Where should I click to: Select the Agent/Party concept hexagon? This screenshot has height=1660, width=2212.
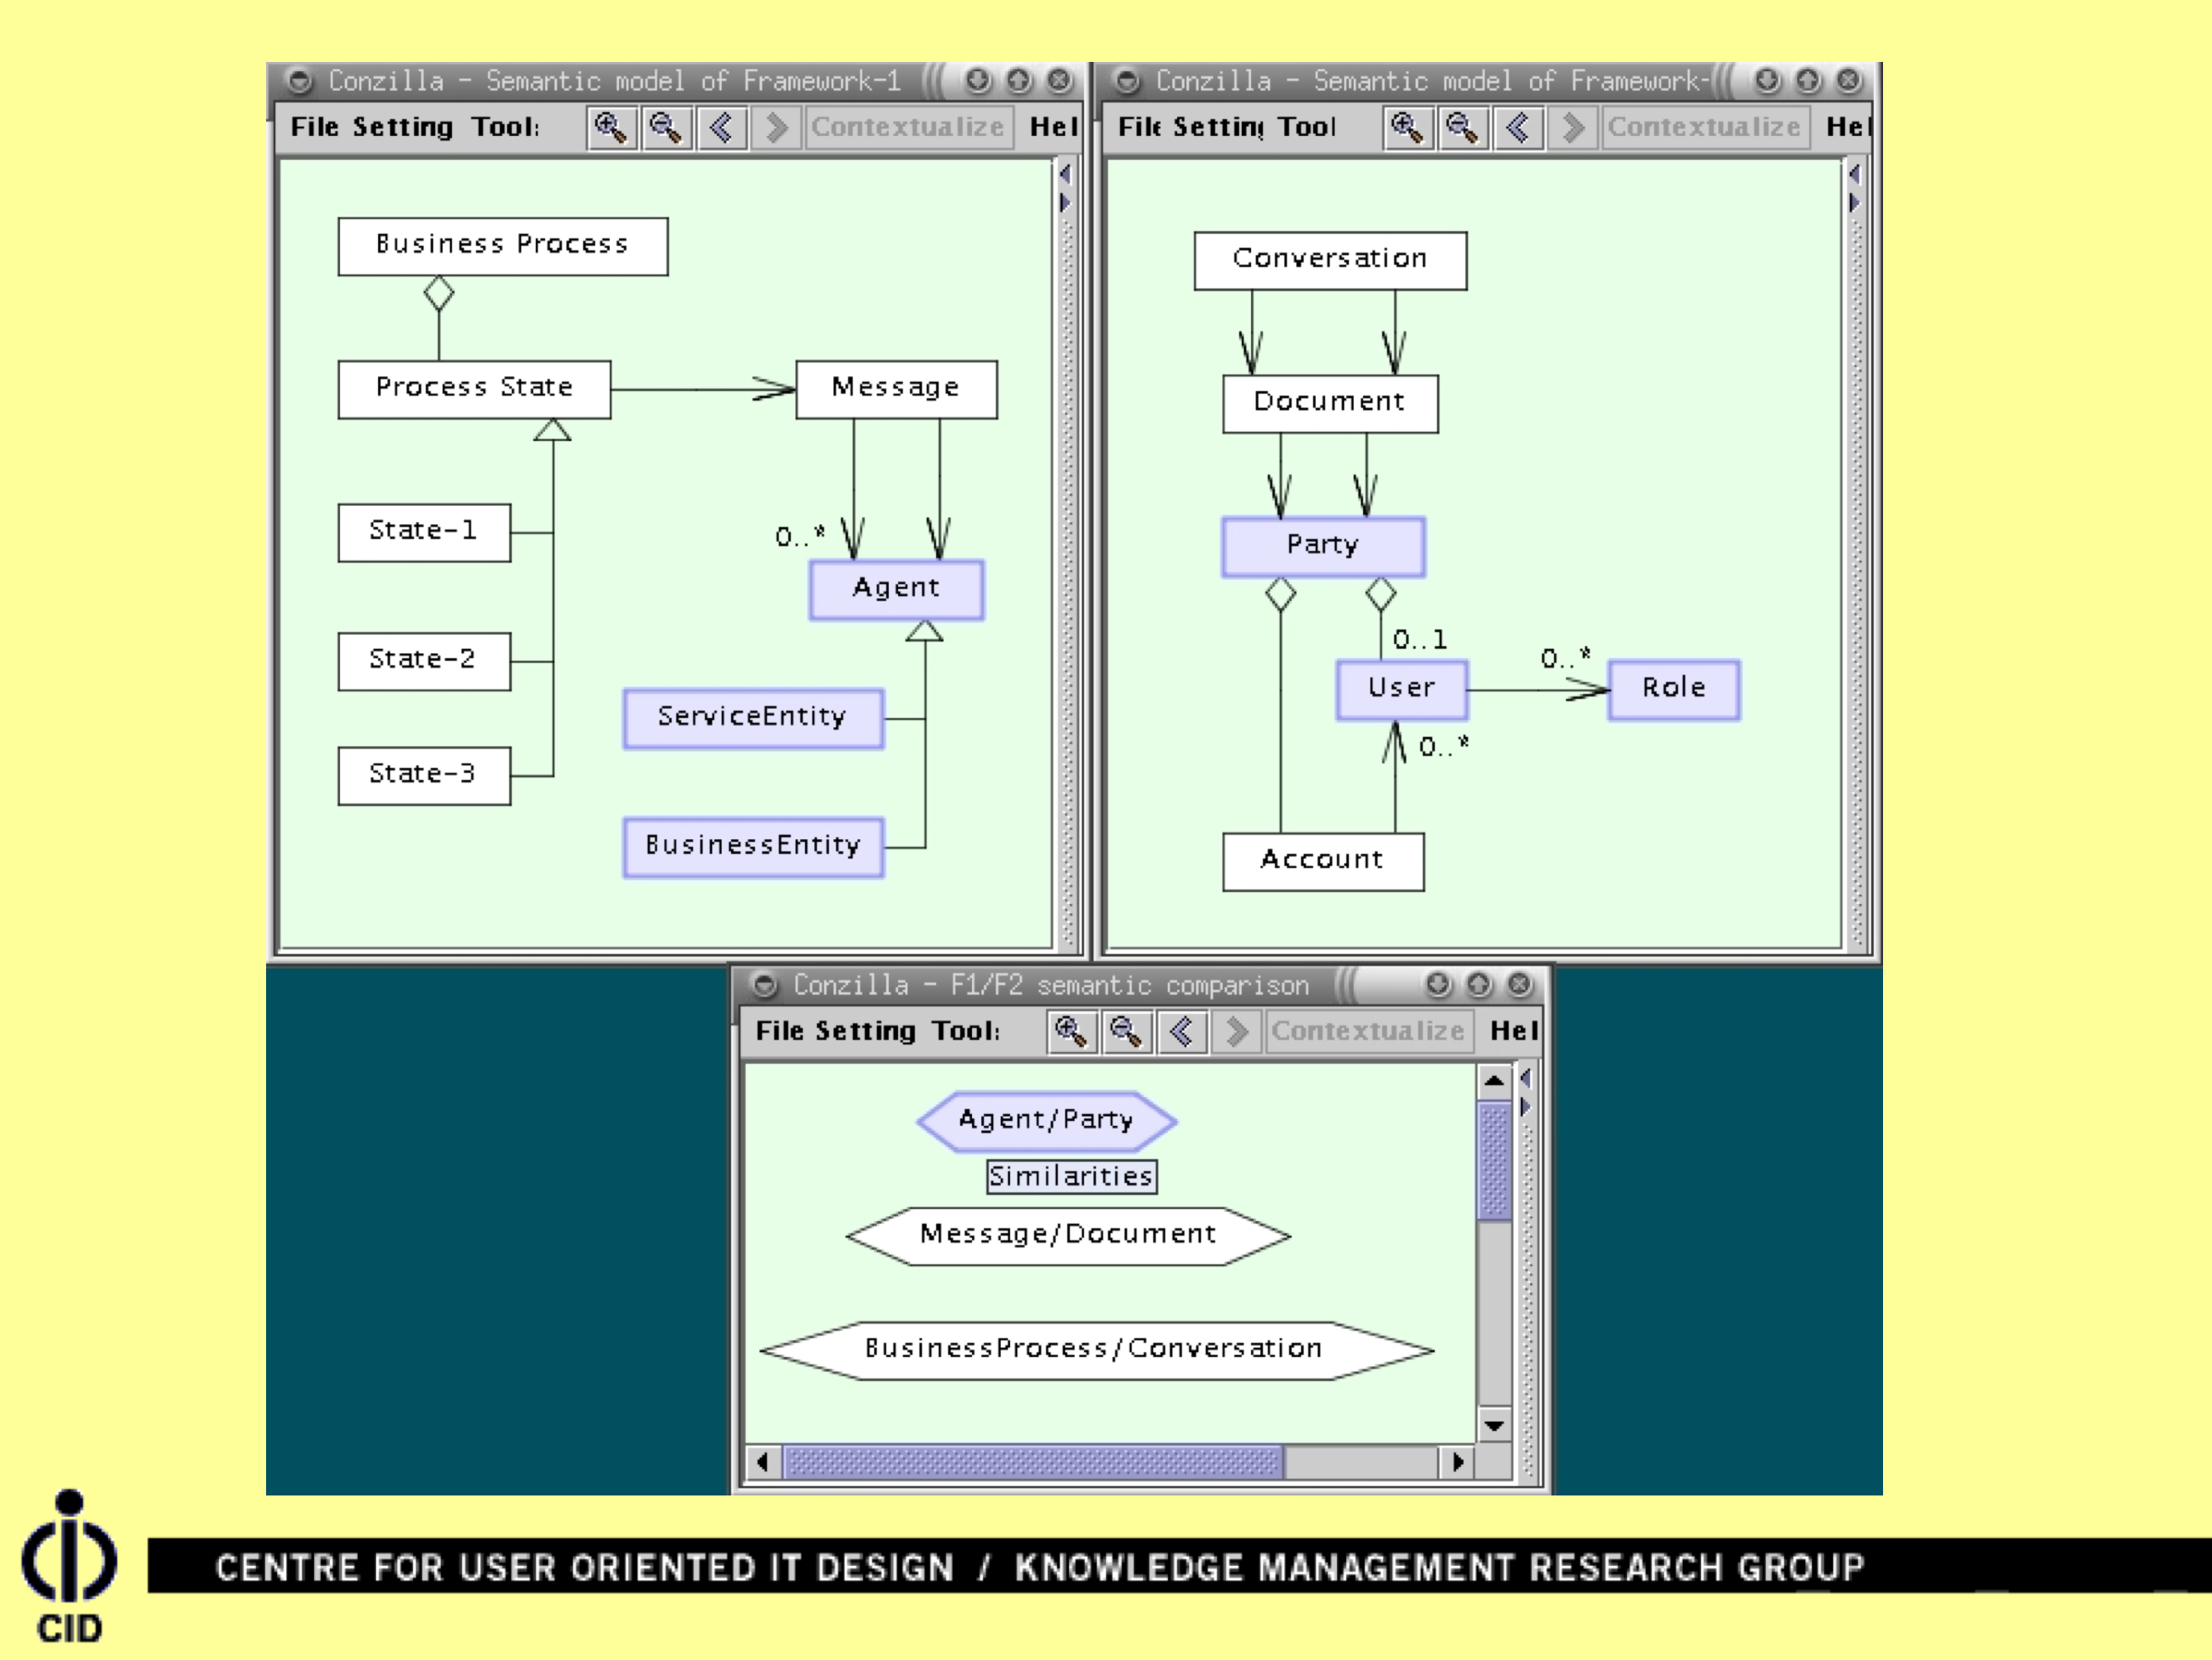tap(1046, 1119)
